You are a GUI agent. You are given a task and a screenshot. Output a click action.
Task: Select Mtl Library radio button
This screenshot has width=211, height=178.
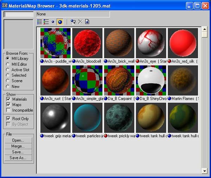8,58
